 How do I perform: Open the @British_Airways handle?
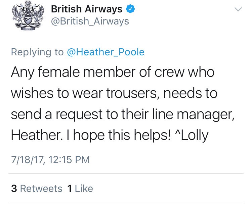[x=90, y=21]
